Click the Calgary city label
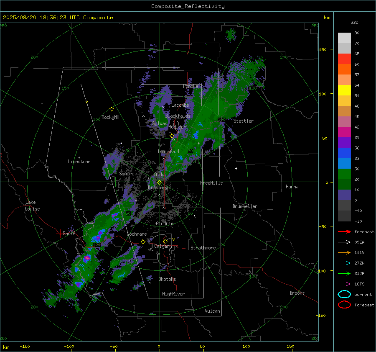376x352 pixels. point(163,246)
